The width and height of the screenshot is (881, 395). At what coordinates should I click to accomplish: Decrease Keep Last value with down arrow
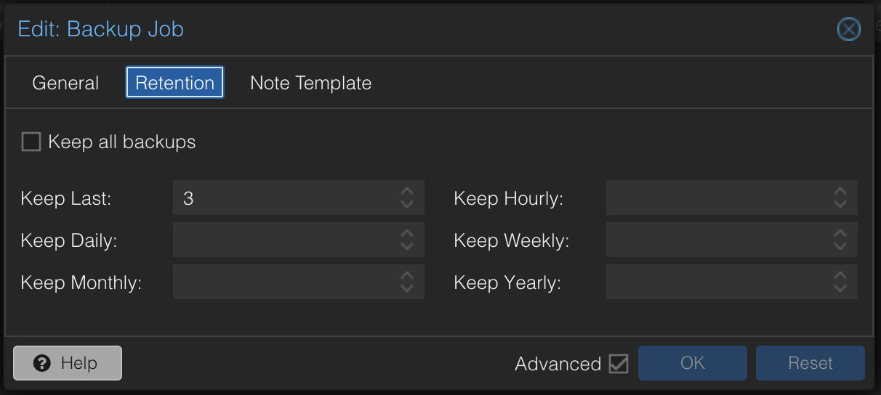pos(407,204)
